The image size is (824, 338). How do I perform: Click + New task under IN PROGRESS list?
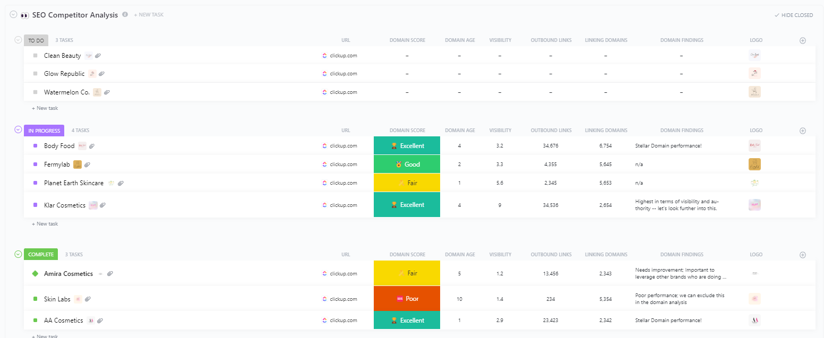click(45, 224)
